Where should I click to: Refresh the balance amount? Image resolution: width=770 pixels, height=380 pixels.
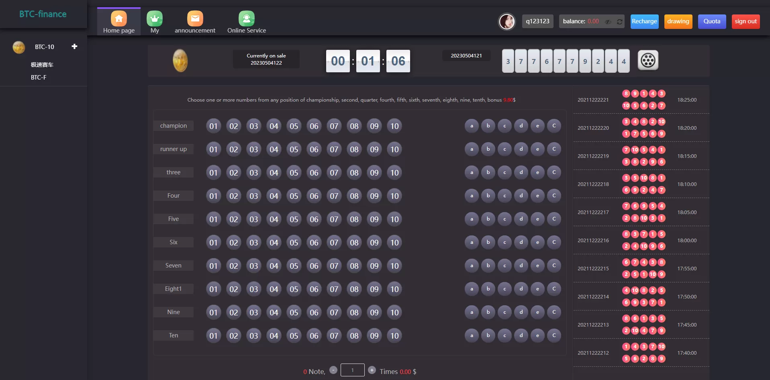(620, 22)
